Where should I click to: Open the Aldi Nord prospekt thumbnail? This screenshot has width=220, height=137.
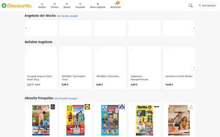(x=110, y=120)
